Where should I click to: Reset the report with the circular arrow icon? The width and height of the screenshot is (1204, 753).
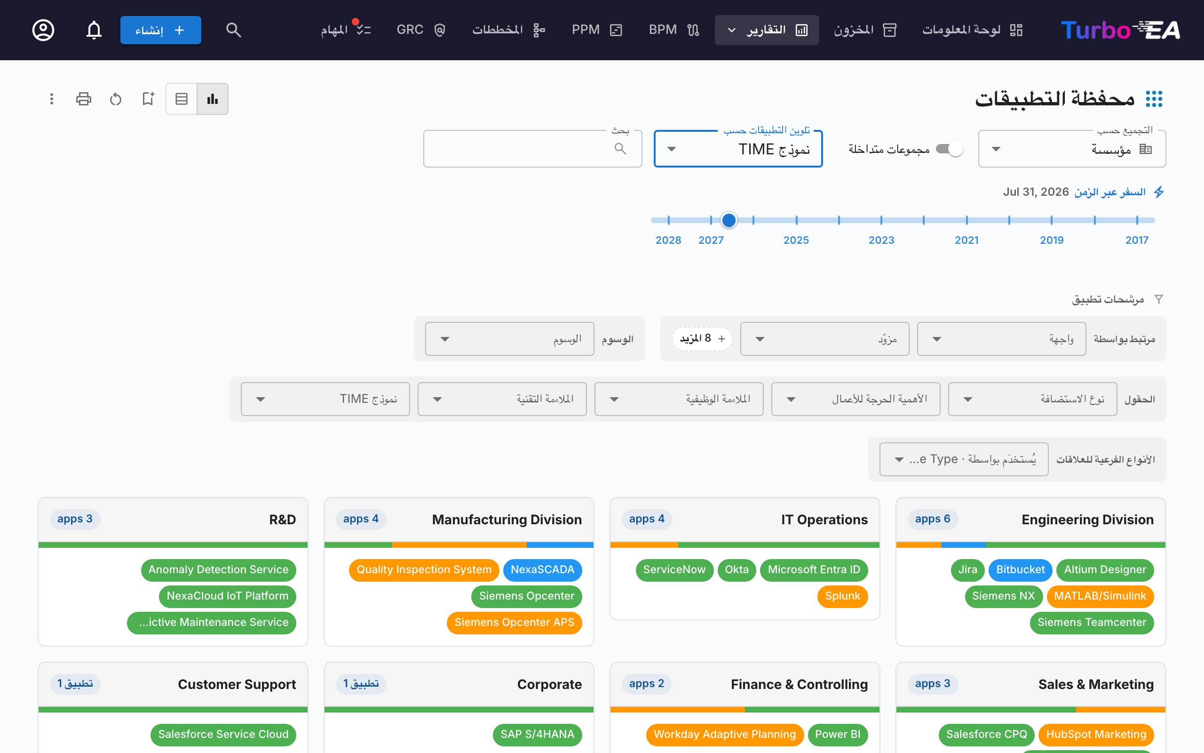pyautogui.click(x=115, y=99)
